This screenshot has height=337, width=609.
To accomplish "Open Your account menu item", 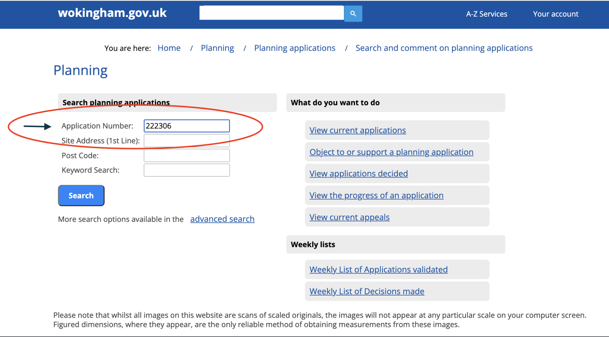I will (x=555, y=14).
